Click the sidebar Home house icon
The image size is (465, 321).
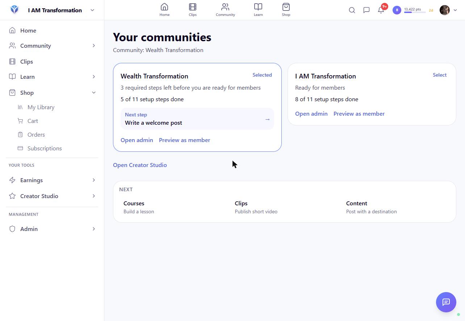(x=12, y=30)
